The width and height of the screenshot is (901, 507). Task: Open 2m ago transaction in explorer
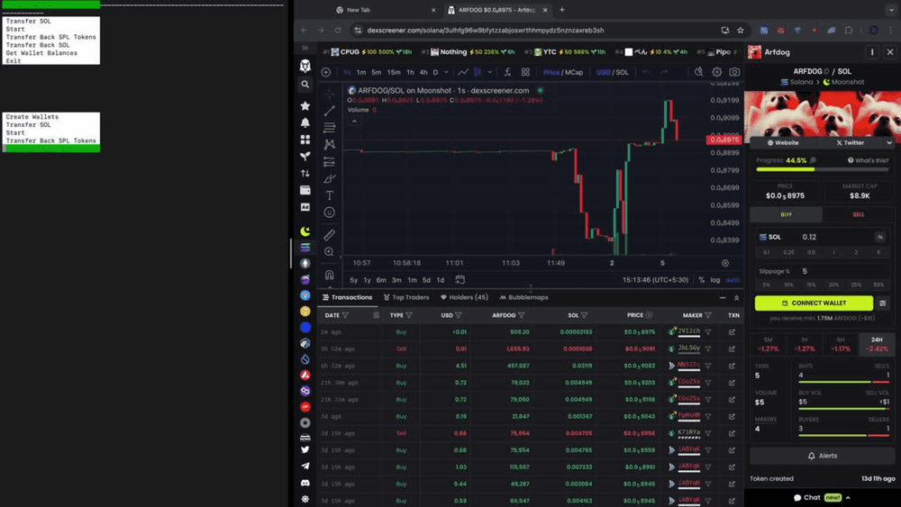732,332
